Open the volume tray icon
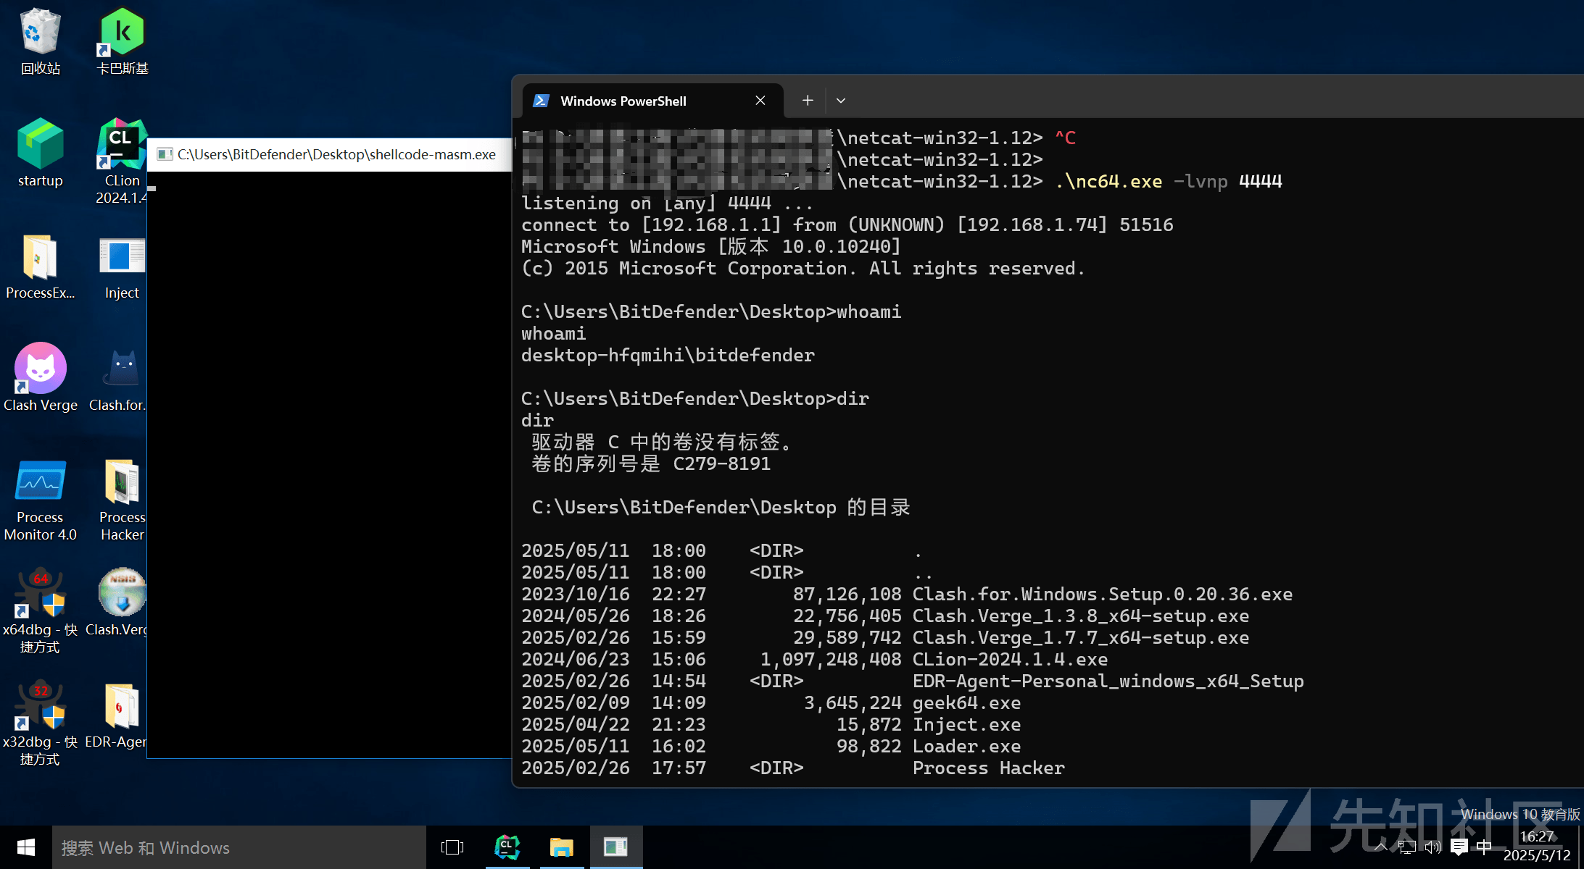Screen dimensions: 1584x869 coord(1432,847)
